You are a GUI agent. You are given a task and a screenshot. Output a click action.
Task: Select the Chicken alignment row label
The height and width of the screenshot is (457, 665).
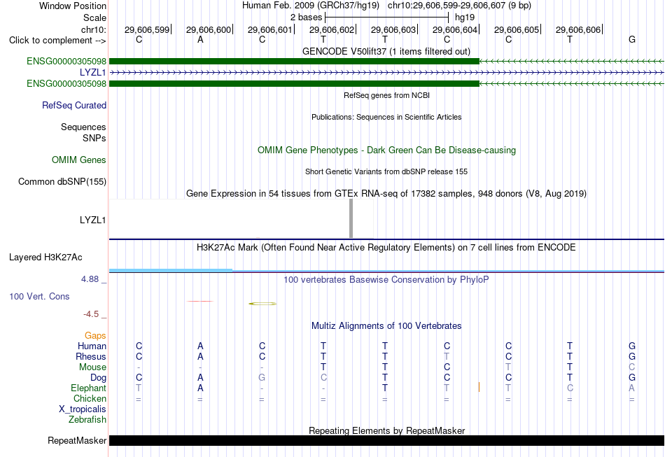click(90, 398)
